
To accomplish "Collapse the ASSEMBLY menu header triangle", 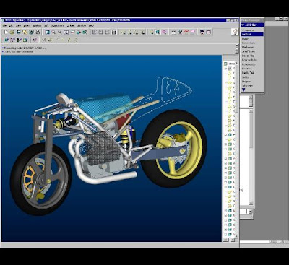I will click(243, 25).
